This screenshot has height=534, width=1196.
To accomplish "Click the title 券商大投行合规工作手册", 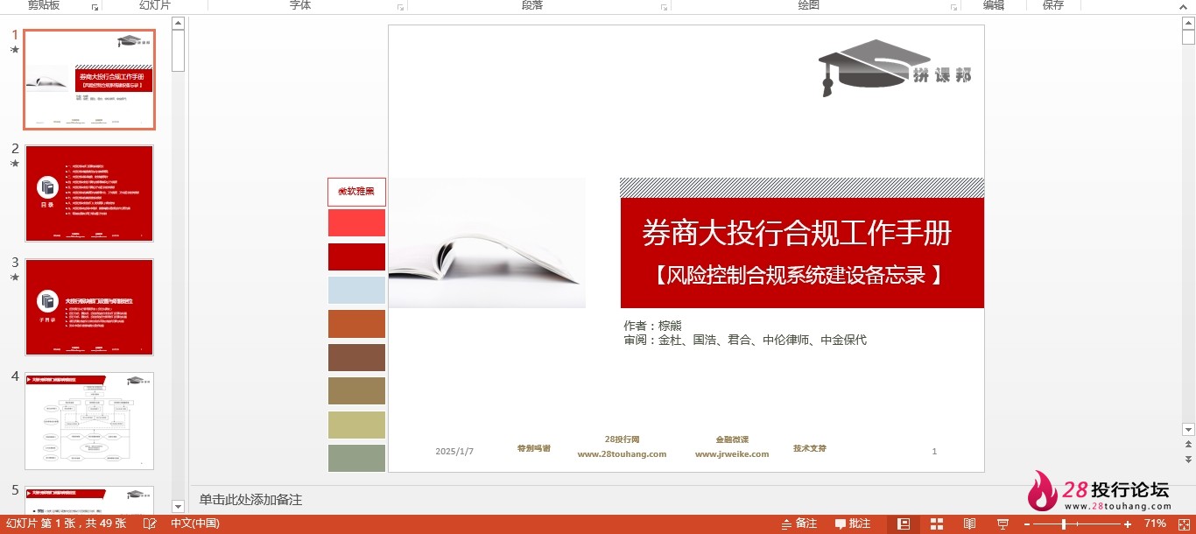I will [797, 234].
